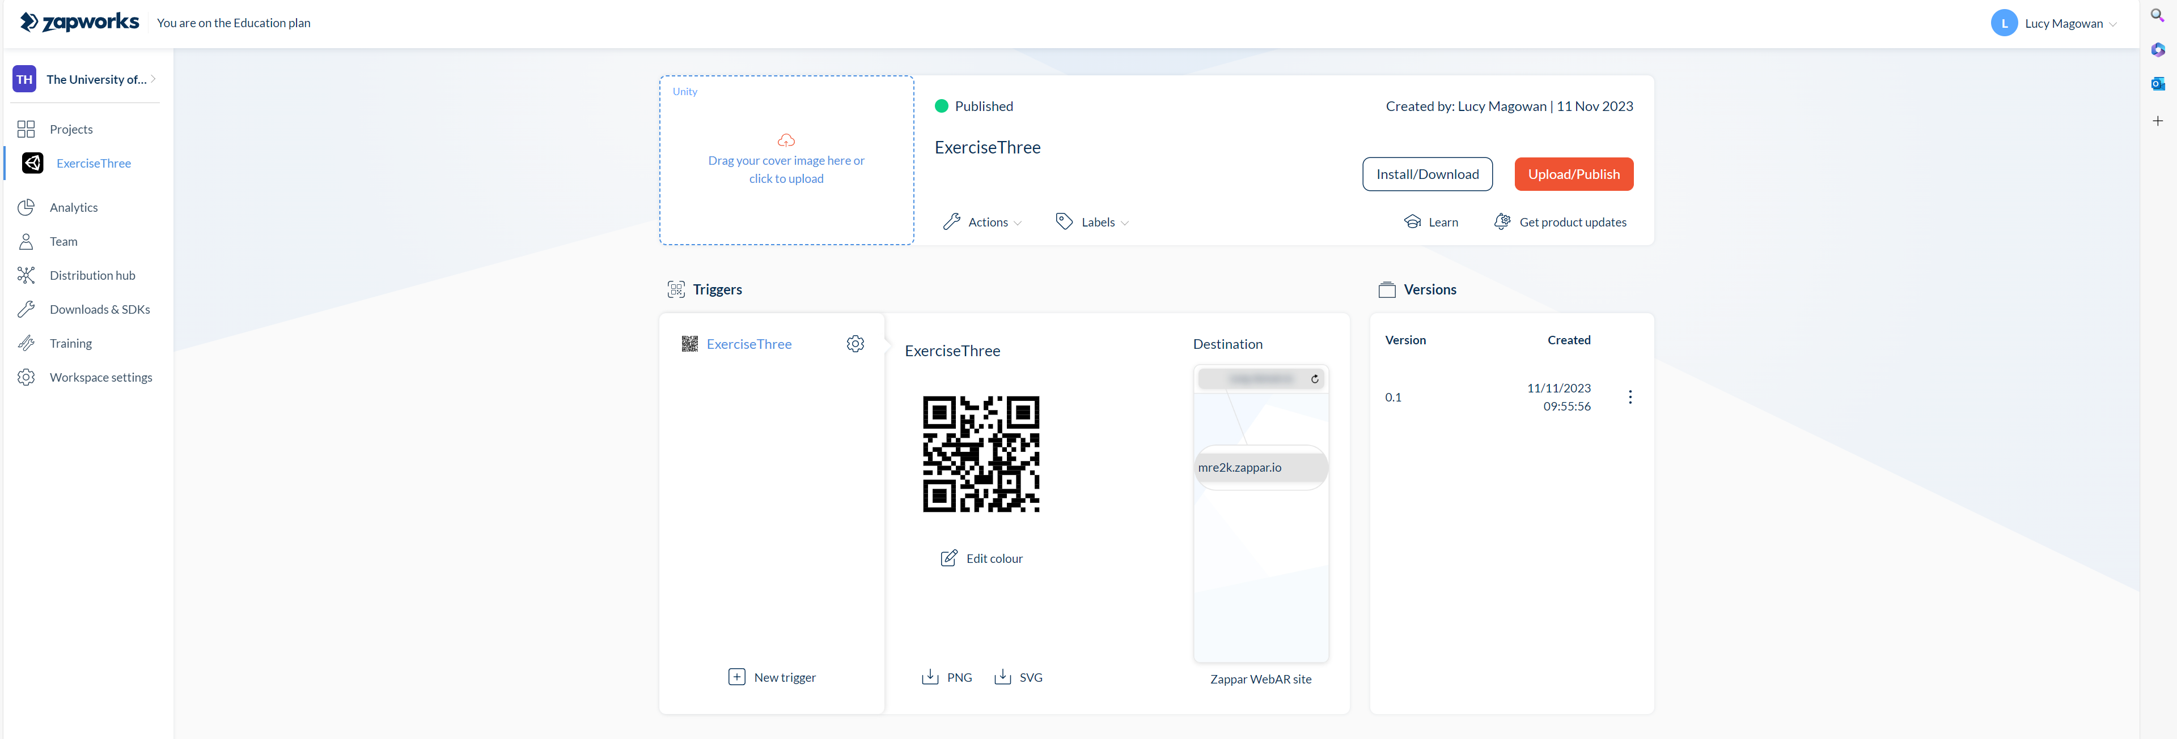The image size is (2177, 739).
Task: Open trigger settings gear for ExerciseThree
Action: (x=855, y=344)
